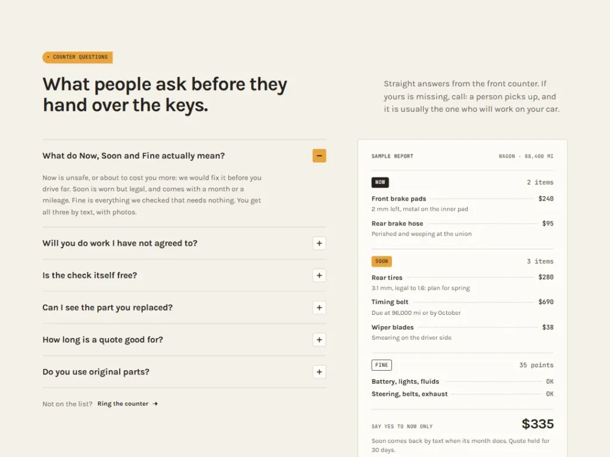Viewport: 610px width, 457px height.
Task: Click the COUNTER QUESTIONS badge
Action: pyautogui.click(x=77, y=57)
